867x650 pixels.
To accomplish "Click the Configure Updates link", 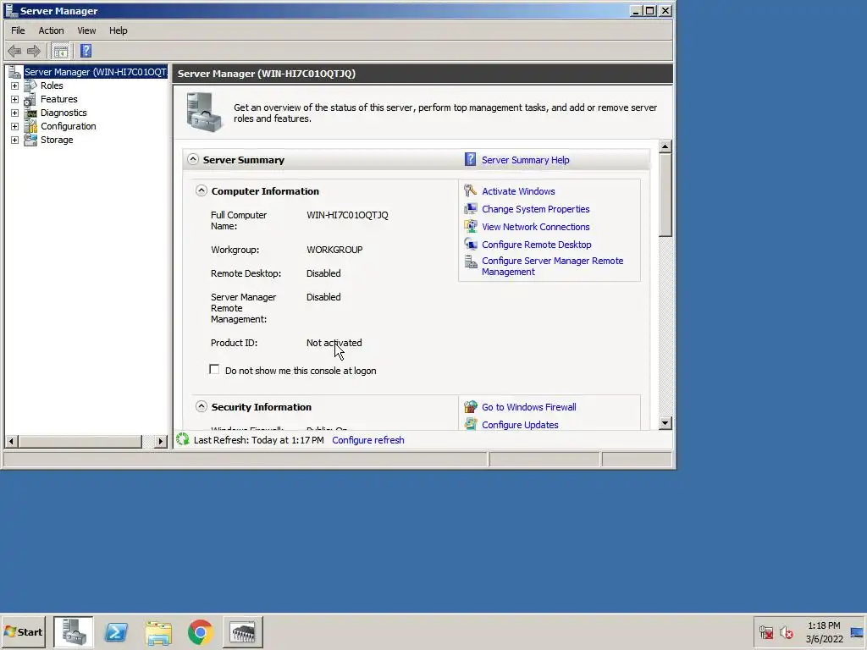I will 520,425.
